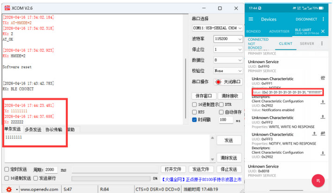Open hamburger menu in the Devices app
This screenshot has width=333, height=193.
(x=251, y=19)
